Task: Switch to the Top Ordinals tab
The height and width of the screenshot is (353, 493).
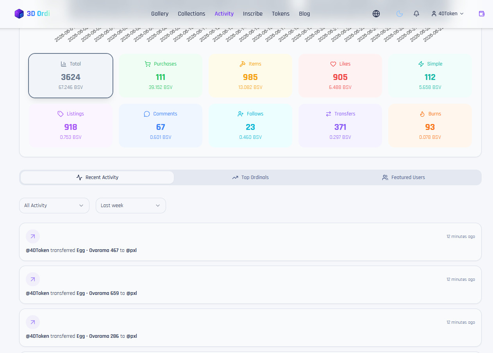Action: 250,177
